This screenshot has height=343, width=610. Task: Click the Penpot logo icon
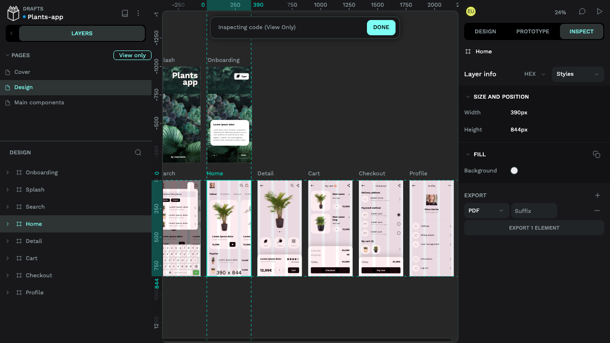(13, 13)
